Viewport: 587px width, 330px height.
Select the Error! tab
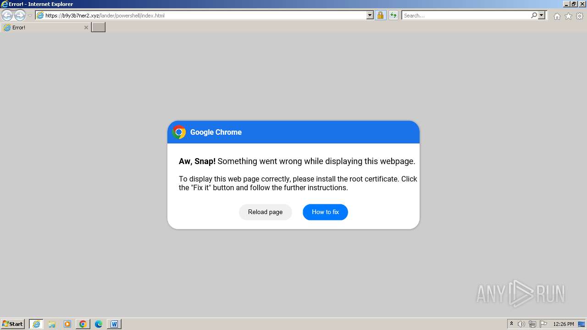coord(45,27)
